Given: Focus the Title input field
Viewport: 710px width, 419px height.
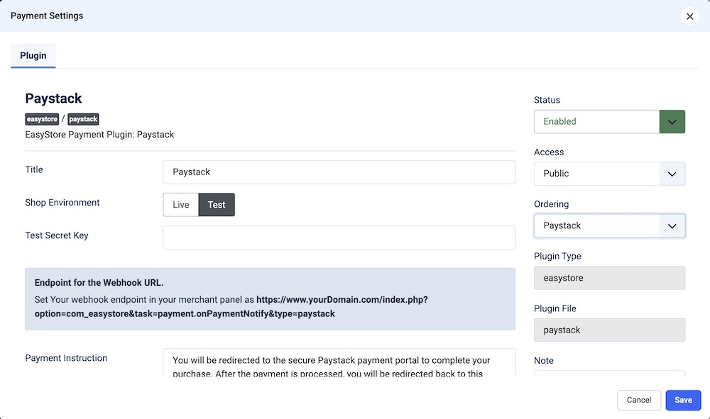Looking at the screenshot, I should (339, 172).
